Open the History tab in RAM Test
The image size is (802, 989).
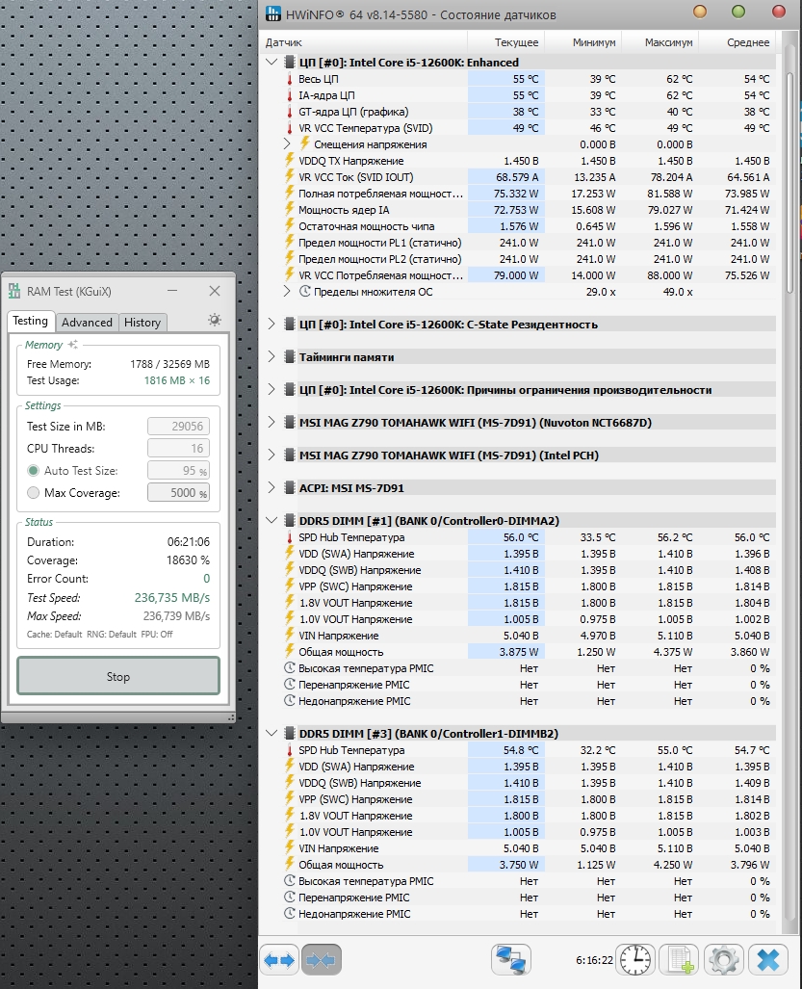[x=142, y=323]
